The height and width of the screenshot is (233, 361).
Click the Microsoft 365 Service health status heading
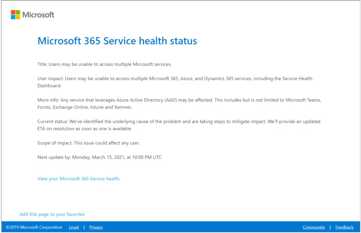(117, 41)
